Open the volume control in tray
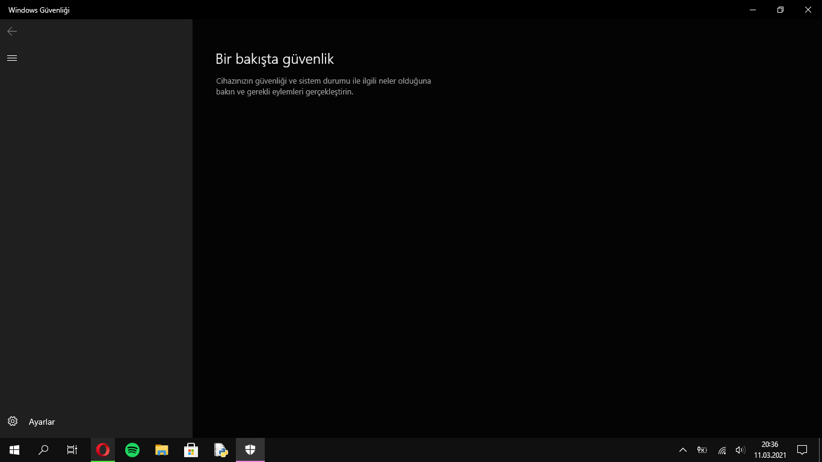822x462 pixels. [x=740, y=450]
